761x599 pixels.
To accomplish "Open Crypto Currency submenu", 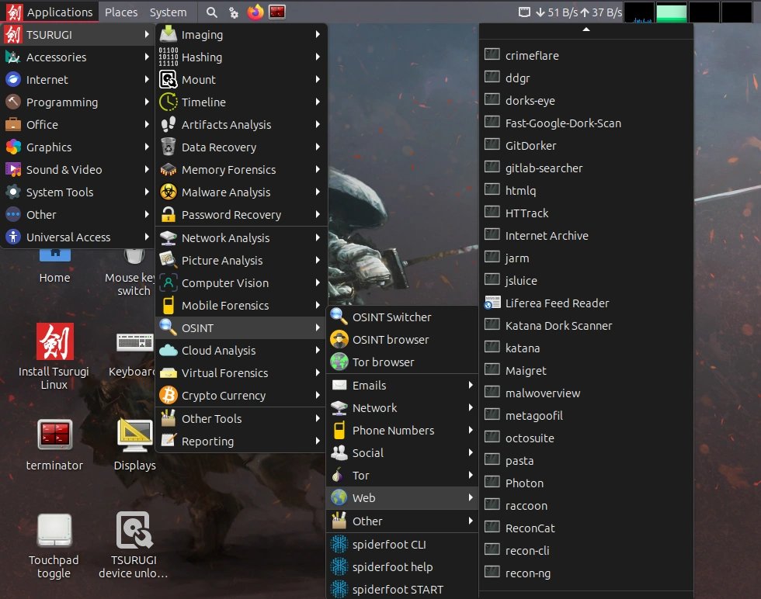I will pos(241,395).
